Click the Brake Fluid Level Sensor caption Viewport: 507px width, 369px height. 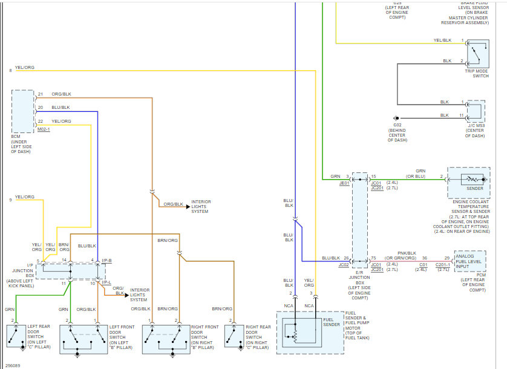465,13
